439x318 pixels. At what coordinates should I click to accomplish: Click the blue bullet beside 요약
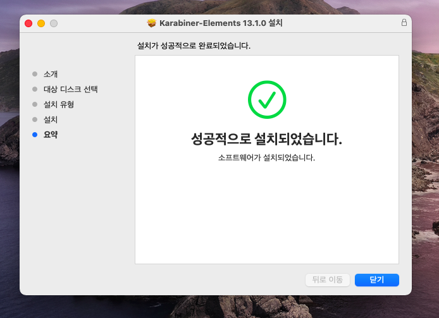point(35,135)
